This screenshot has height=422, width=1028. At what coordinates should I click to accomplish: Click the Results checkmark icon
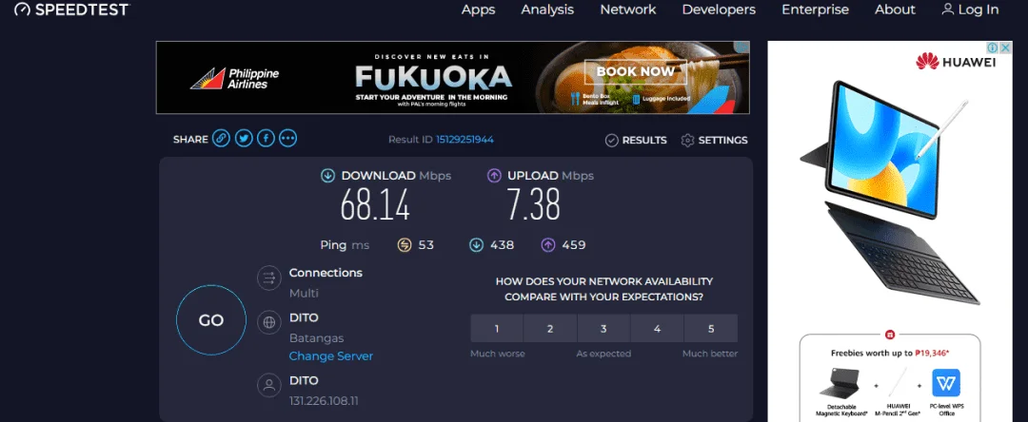click(x=612, y=140)
